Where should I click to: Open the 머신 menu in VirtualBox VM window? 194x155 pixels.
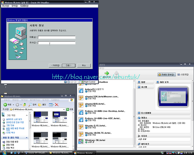pos(6,6)
